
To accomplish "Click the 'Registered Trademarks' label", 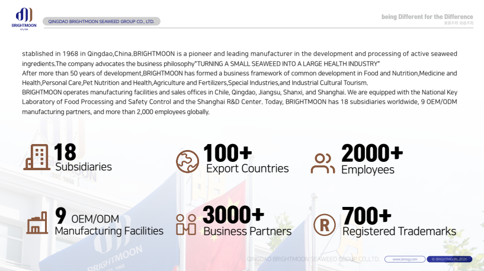I will point(399,231).
